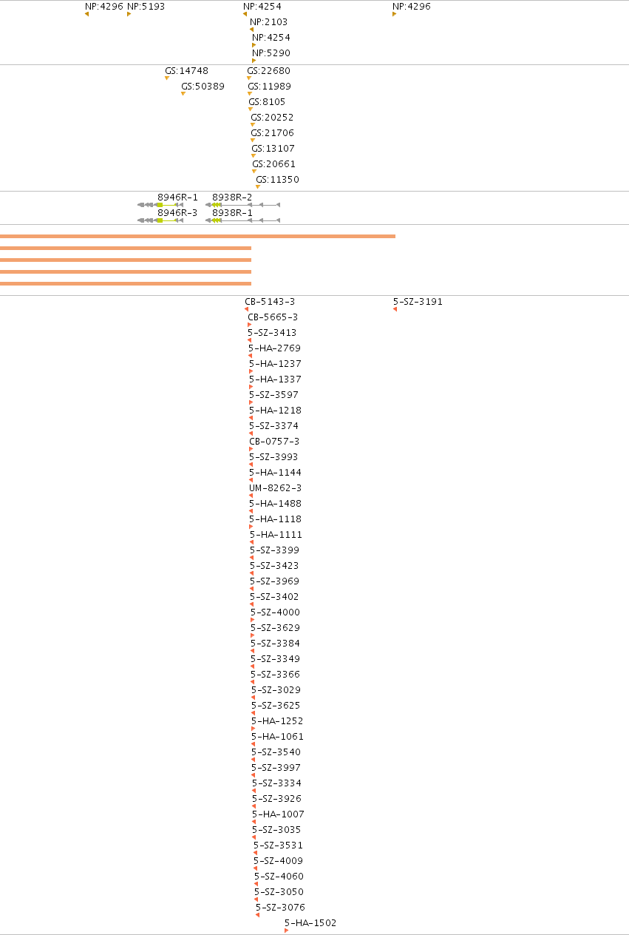Open the GS:14748 feature
629x935 pixels.
(186, 71)
